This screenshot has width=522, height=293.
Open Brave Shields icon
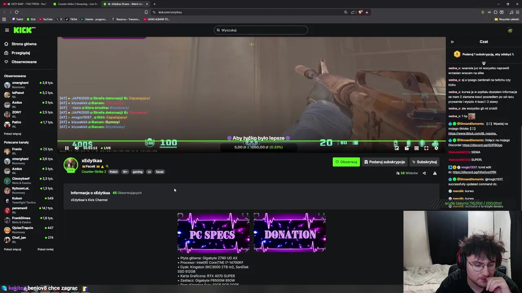360,12
